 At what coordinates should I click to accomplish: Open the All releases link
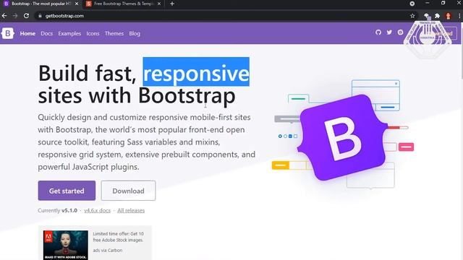click(x=131, y=210)
